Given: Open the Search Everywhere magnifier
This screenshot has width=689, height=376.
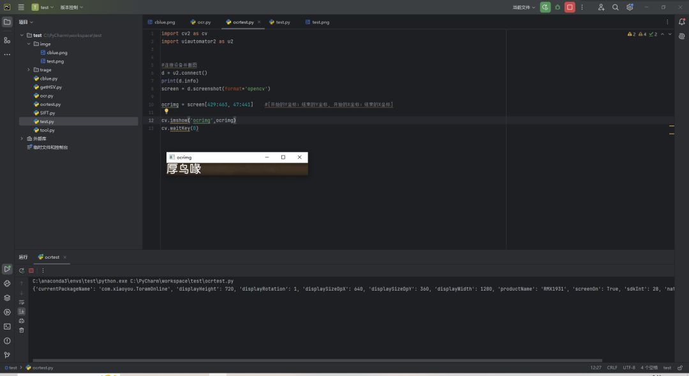Looking at the screenshot, I should coord(616,7).
